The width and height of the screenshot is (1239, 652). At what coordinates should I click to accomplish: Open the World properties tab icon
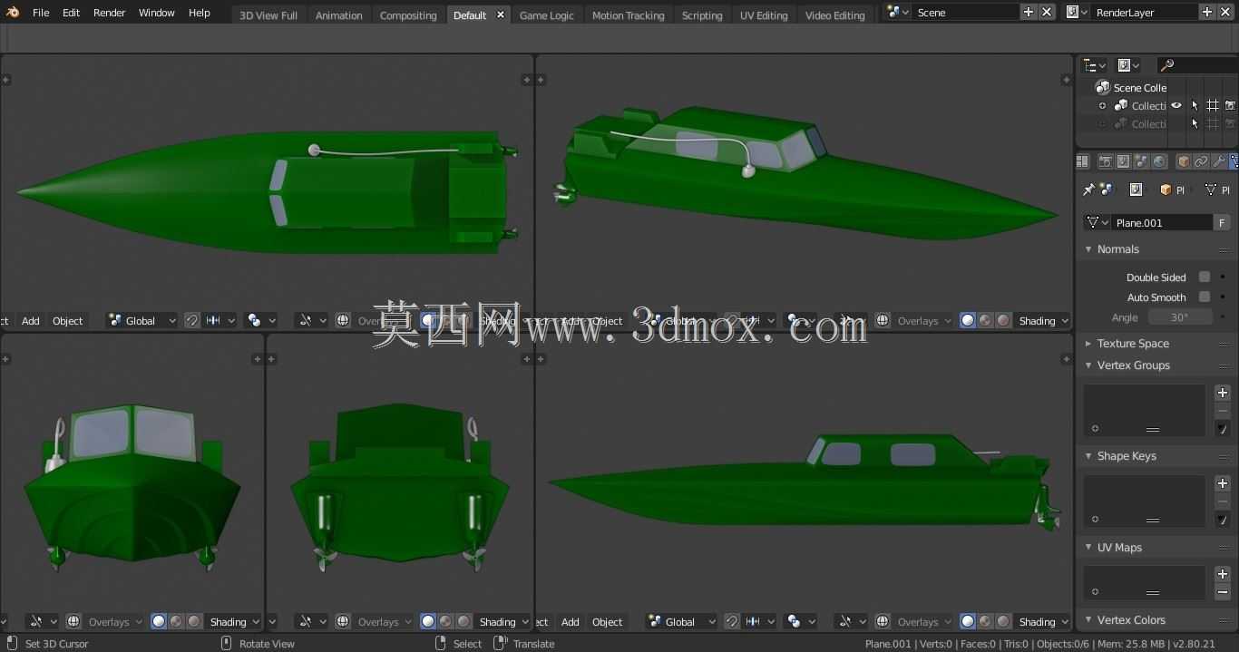(1159, 161)
